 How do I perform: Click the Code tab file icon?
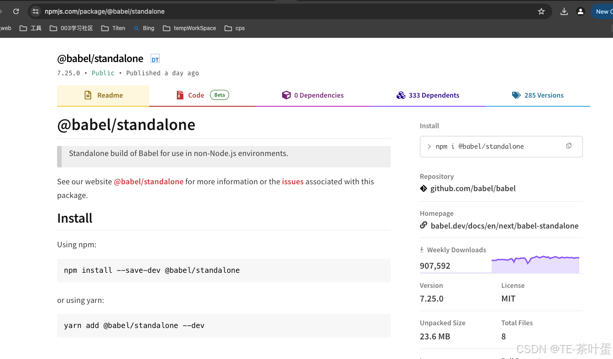(x=180, y=95)
